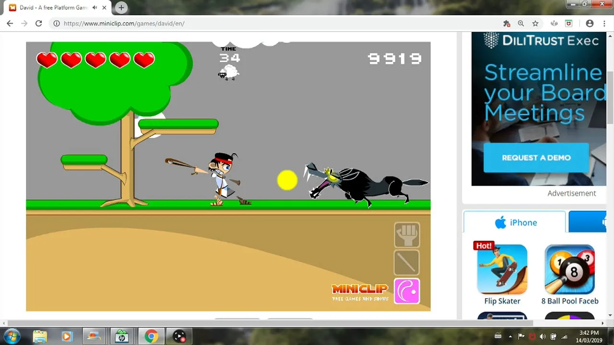Click the REQUEST A DEMO ad button
Screen dimensions: 614x345
coord(536,158)
